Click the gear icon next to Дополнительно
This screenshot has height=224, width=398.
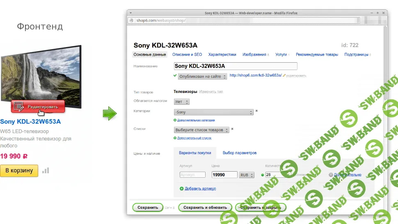[x=331, y=175]
